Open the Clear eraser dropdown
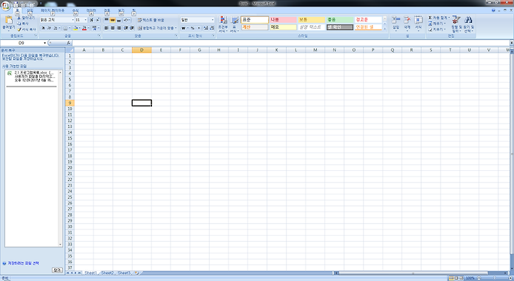514x281 pixels. tap(437, 29)
